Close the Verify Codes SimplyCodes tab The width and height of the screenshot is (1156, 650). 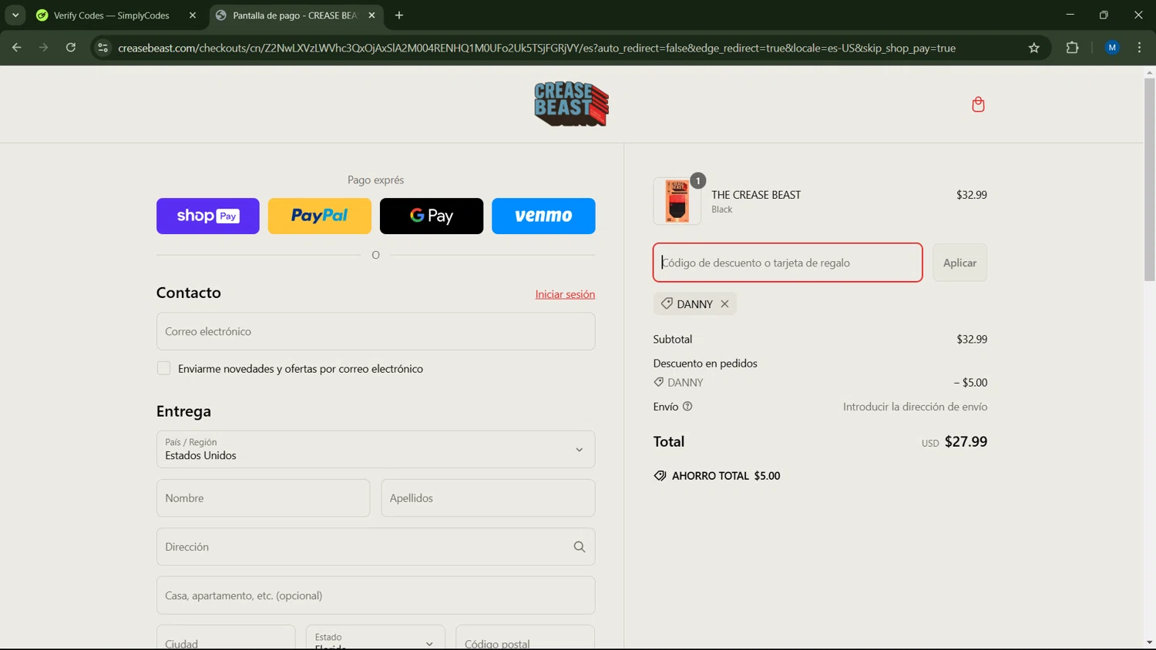click(193, 15)
